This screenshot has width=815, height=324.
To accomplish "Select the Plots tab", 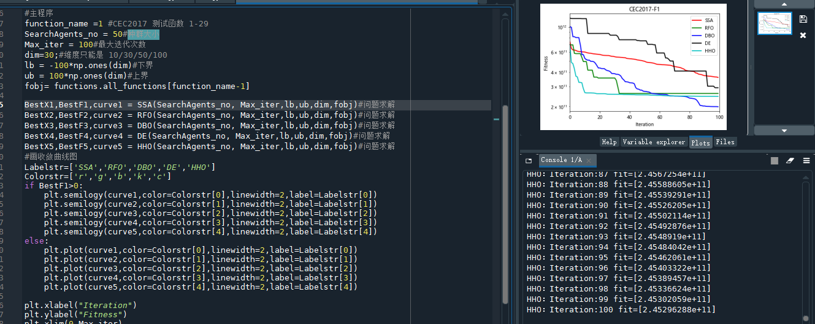I will tap(700, 142).
